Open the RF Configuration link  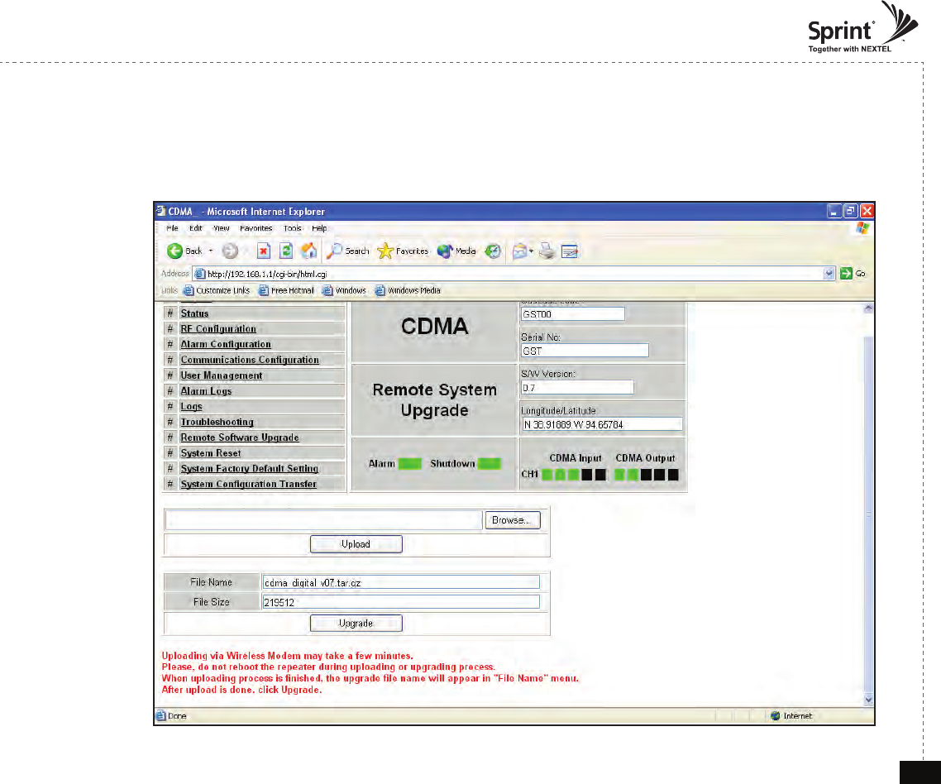click(x=218, y=329)
